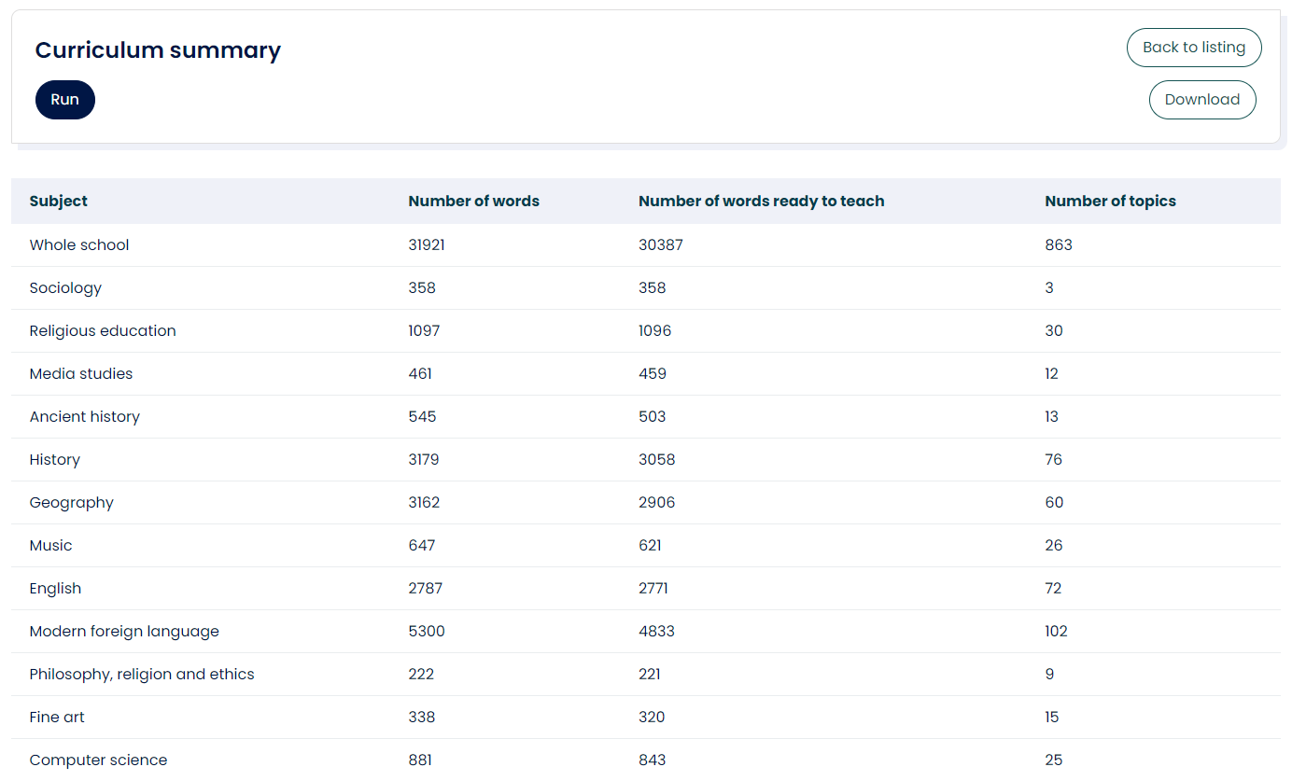Viewport: 1292px width, 781px height.
Task: Click Media studies in the table
Action: click(x=81, y=374)
